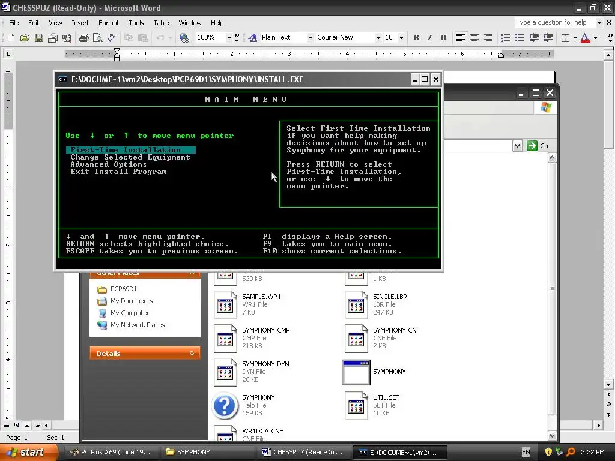Click the security shield tray icon
615x461 pixels.
548,452
